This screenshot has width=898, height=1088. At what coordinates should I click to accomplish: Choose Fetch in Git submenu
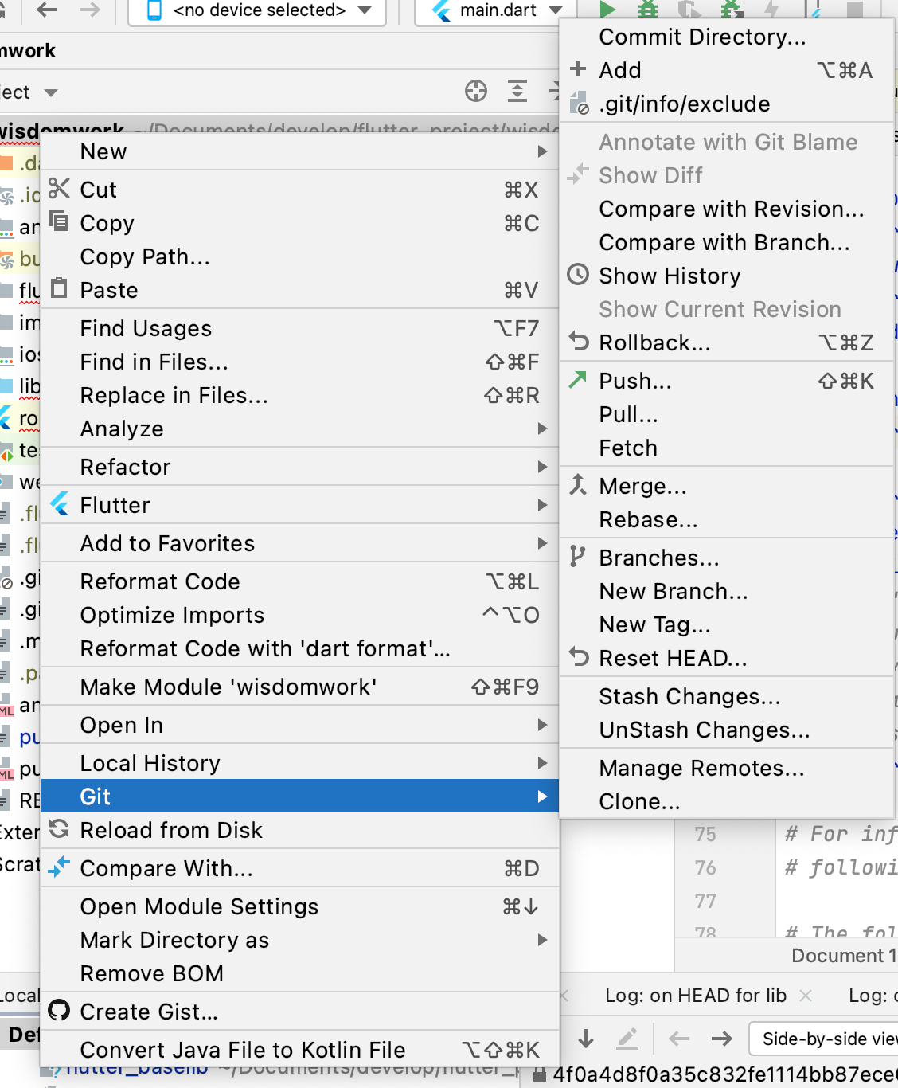[726, 448]
